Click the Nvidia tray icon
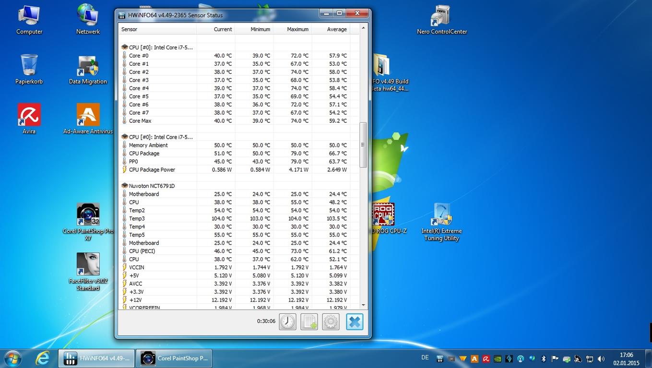The height and width of the screenshot is (368, 652). point(498,358)
